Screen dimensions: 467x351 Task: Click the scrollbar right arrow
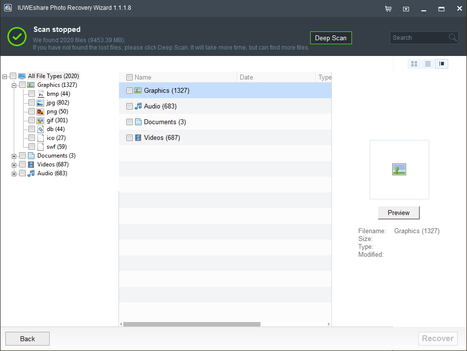tap(328, 324)
